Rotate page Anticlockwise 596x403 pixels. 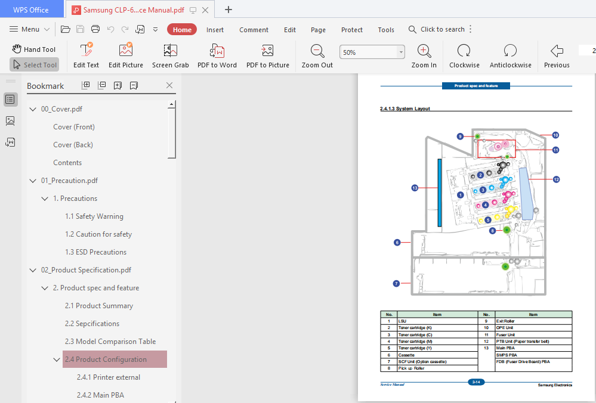pyautogui.click(x=511, y=55)
